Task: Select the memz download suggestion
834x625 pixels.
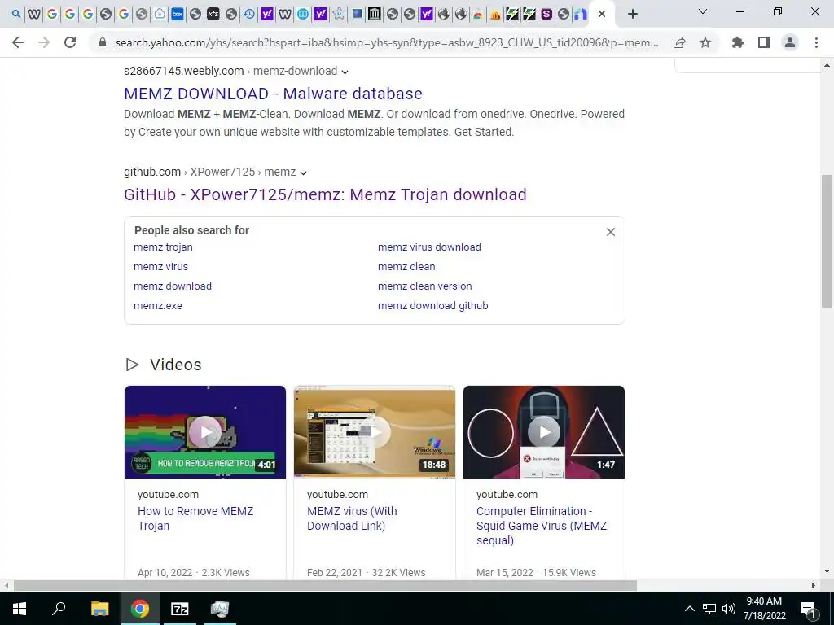Action: coord(173,286)
